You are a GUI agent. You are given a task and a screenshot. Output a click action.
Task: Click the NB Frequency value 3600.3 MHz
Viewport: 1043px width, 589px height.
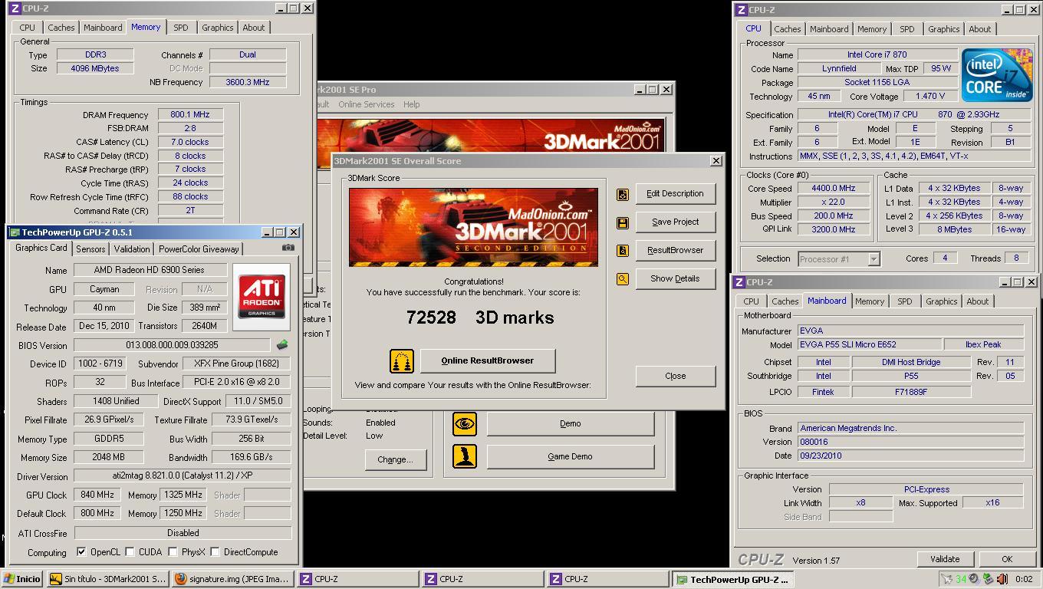248,82
